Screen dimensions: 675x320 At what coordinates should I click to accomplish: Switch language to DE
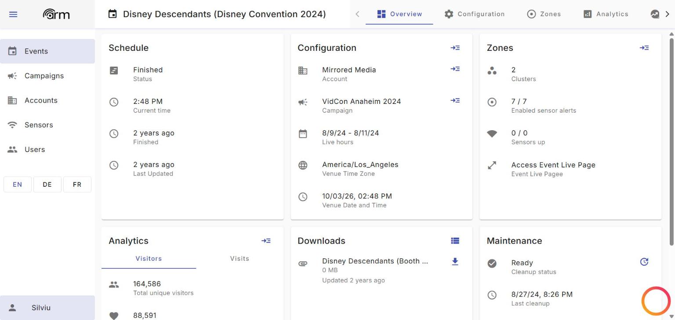(x=47, y=185)
